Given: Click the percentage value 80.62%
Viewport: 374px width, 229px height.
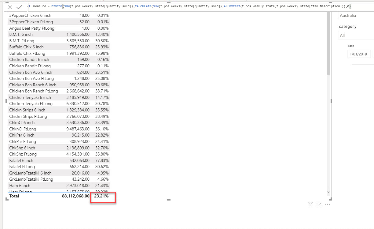Looking at the screenshot, I should tap(102, 167).
